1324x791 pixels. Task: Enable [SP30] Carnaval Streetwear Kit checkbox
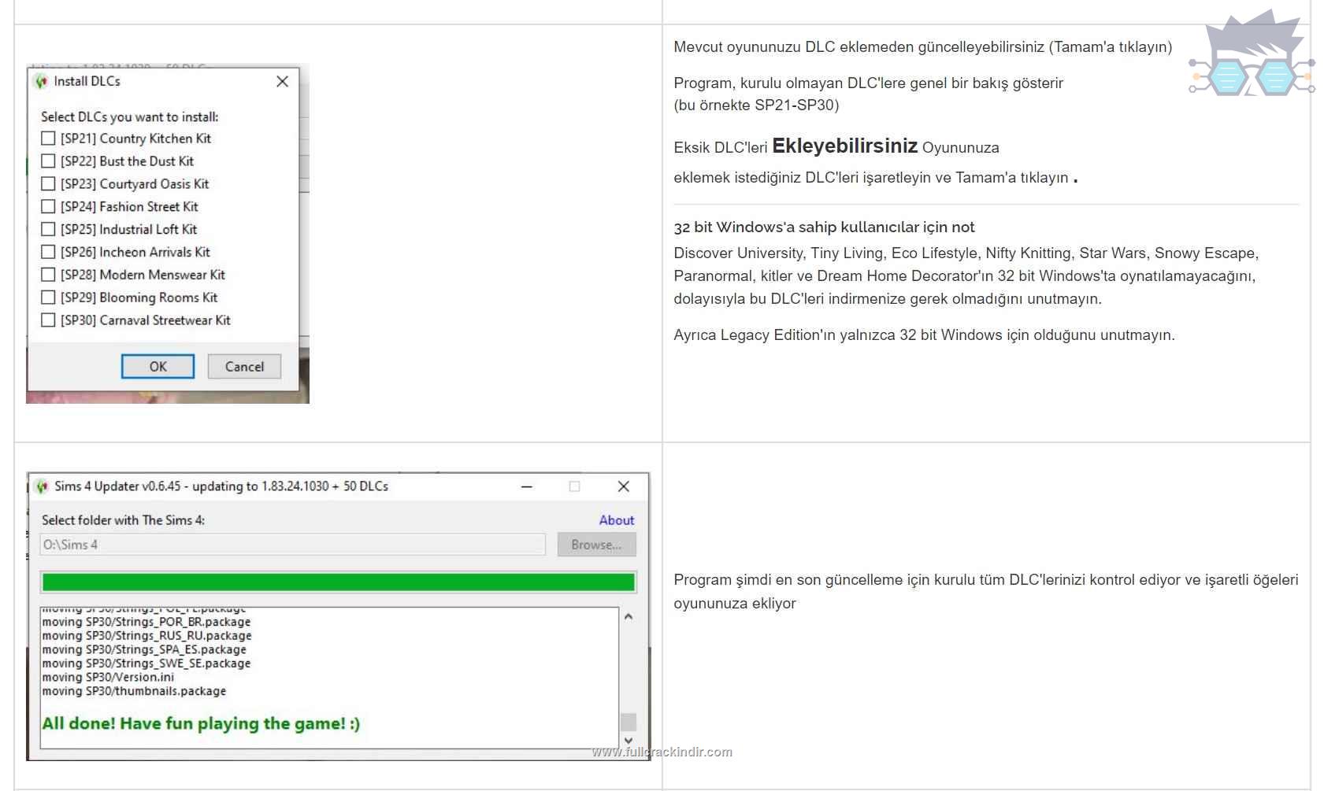point(48,320)
